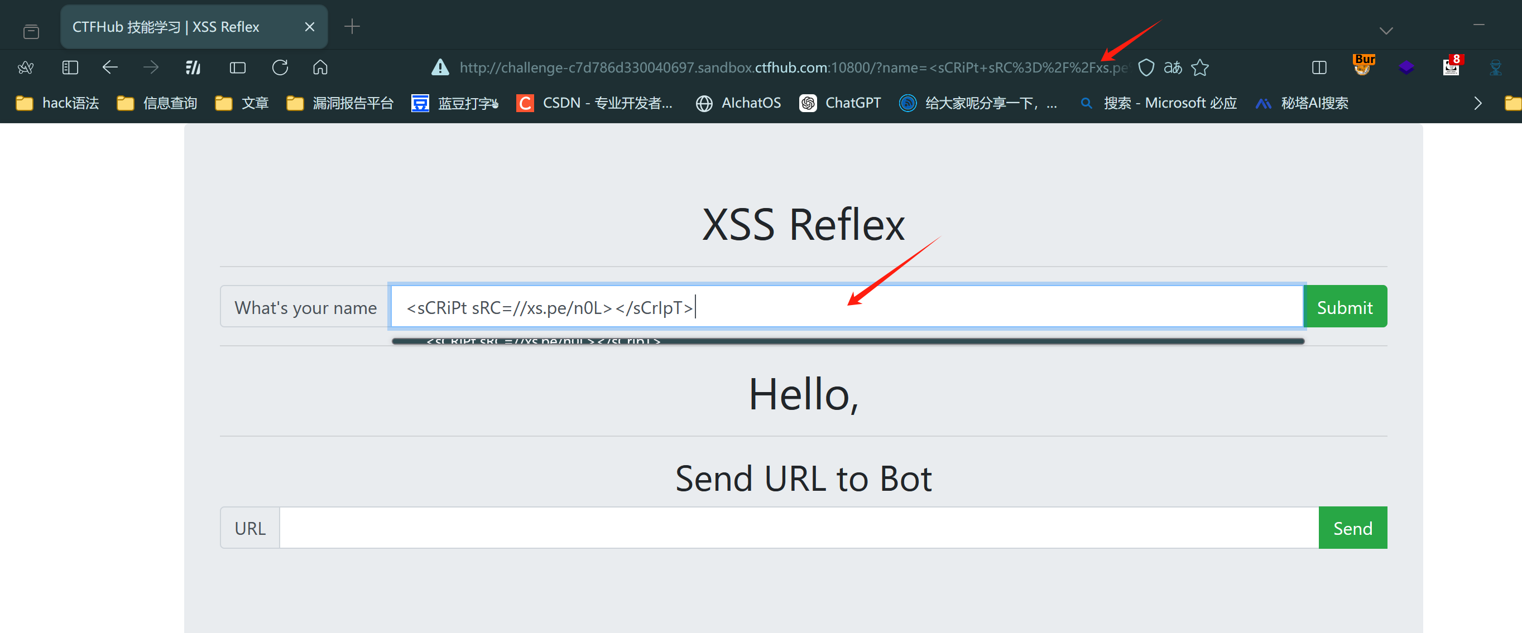The height and width of the screenshot is (633, 1522).
Task: Open the split screen icon
Action: point(1319,68)
